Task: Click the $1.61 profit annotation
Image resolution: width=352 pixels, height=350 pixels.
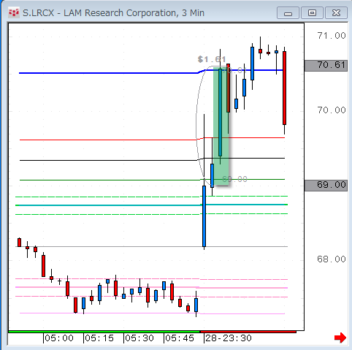Action: [x=212, y=59]
